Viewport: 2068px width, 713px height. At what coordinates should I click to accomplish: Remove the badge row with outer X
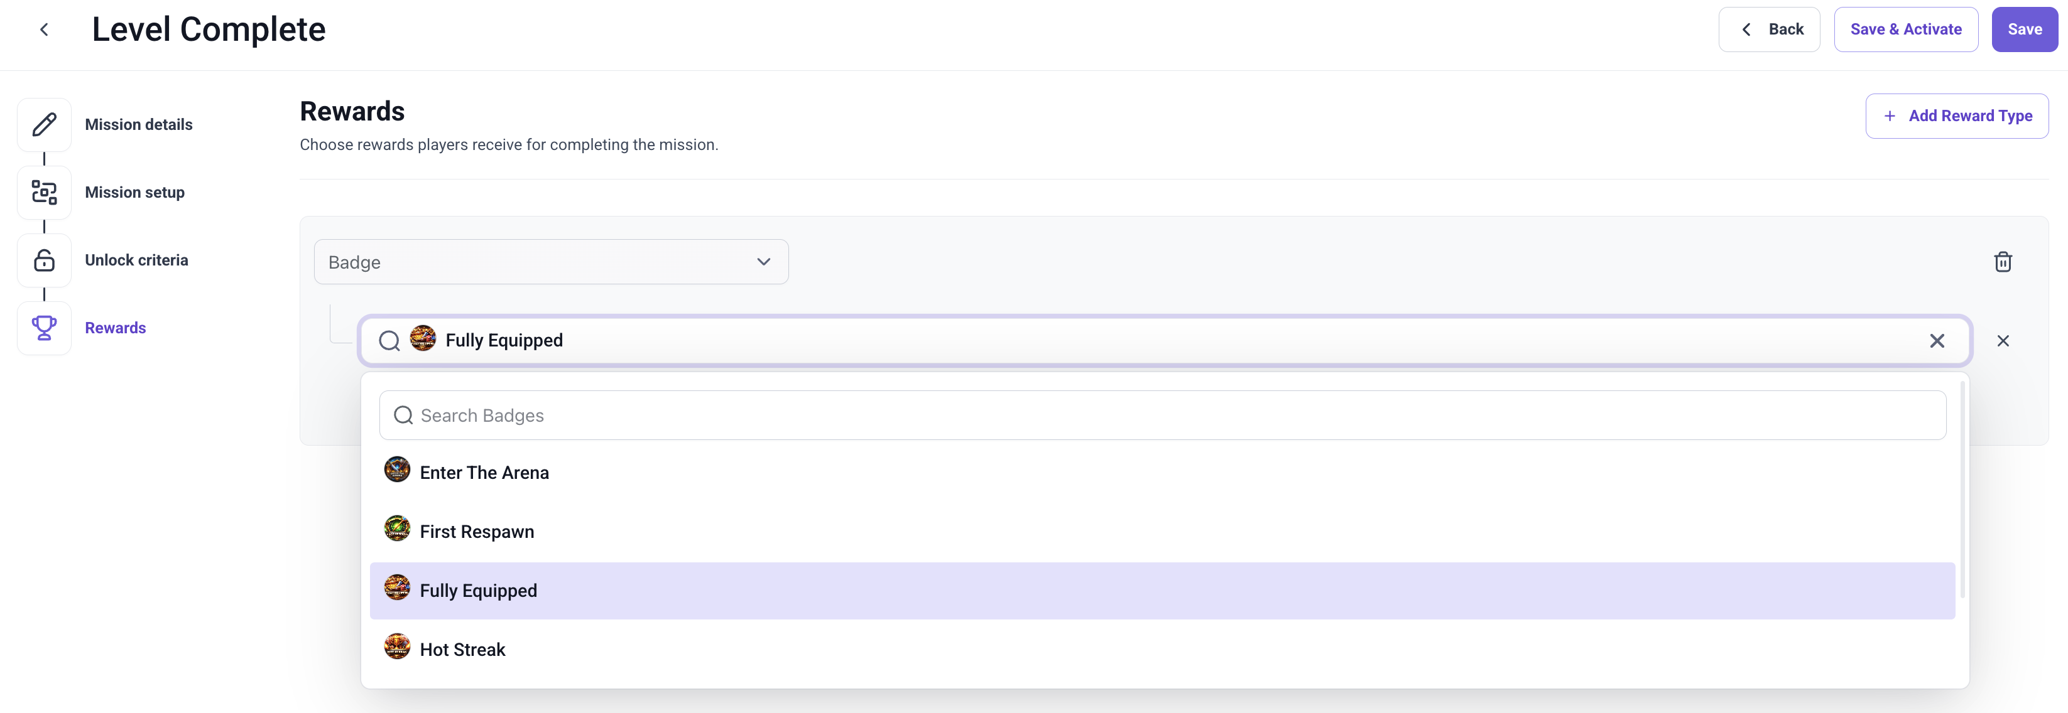point(2003,341)
